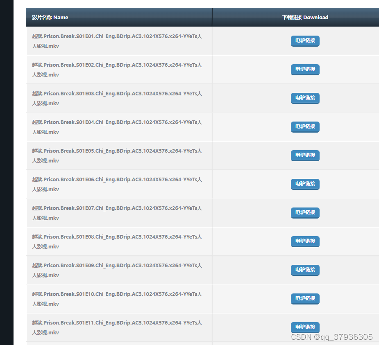This screenshot has width=379, height=345.
Task: Click the Prison.Break.S01E10 file name
Action: (117, 299)
